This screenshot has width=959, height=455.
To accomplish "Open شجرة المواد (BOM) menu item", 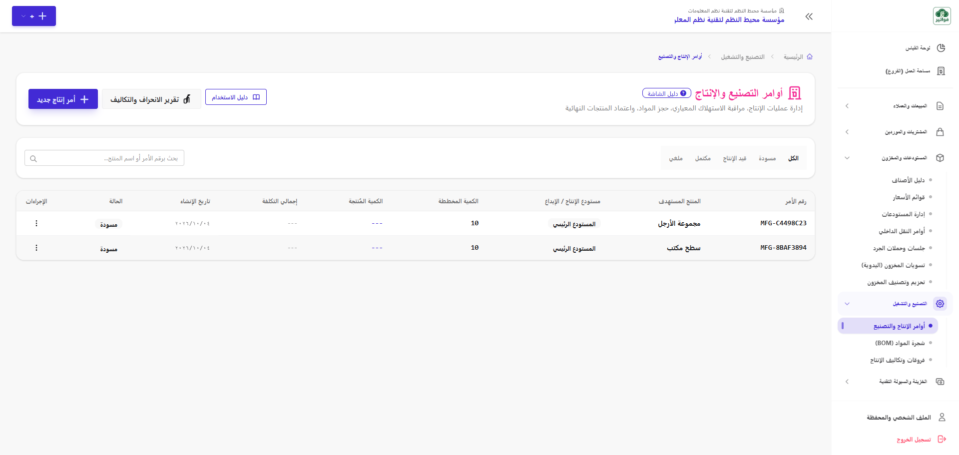I will click(900, 343).
